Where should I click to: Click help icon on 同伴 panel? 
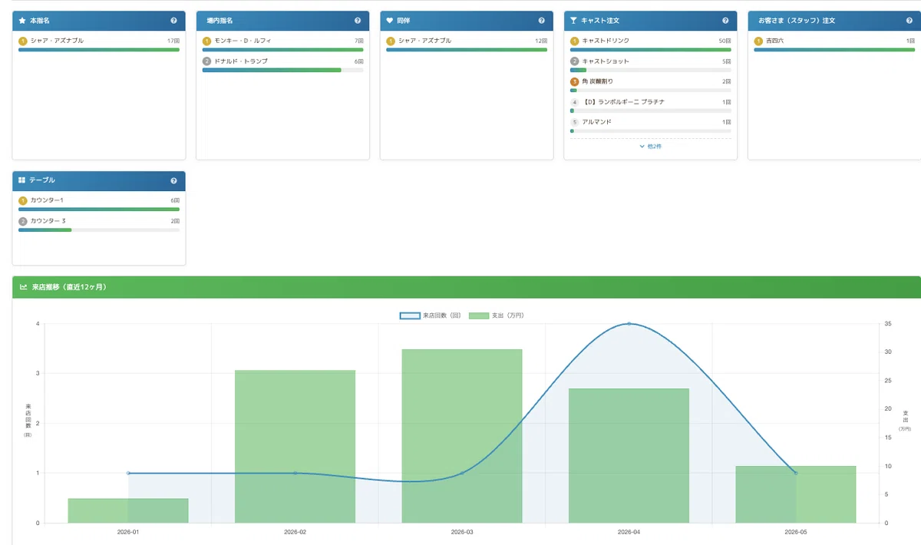pyautogui.click(x=542, y=21)
